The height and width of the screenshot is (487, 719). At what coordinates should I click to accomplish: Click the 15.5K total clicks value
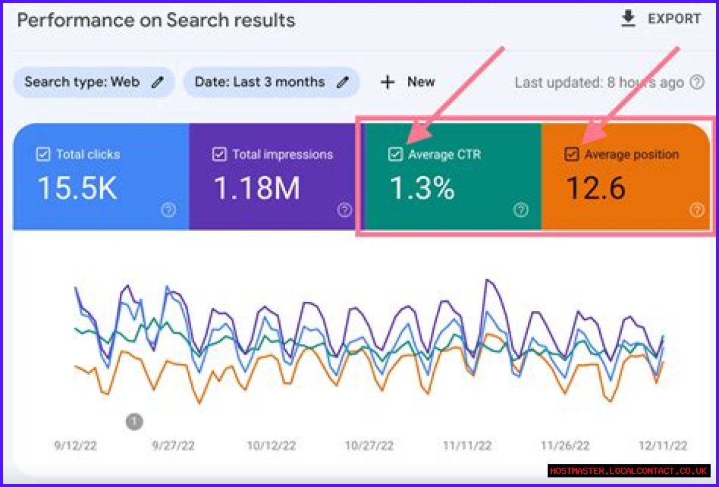[x=77, y=189]
